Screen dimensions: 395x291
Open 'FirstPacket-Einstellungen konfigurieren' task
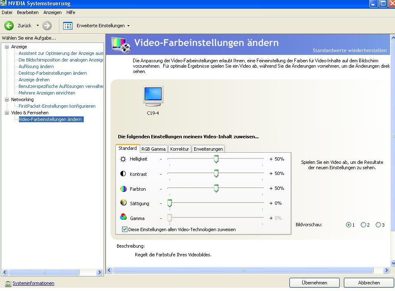coord(57,106)
